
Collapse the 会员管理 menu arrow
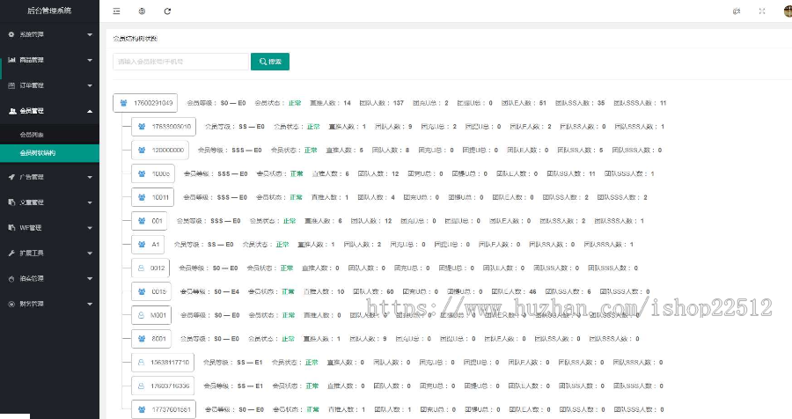90,111
